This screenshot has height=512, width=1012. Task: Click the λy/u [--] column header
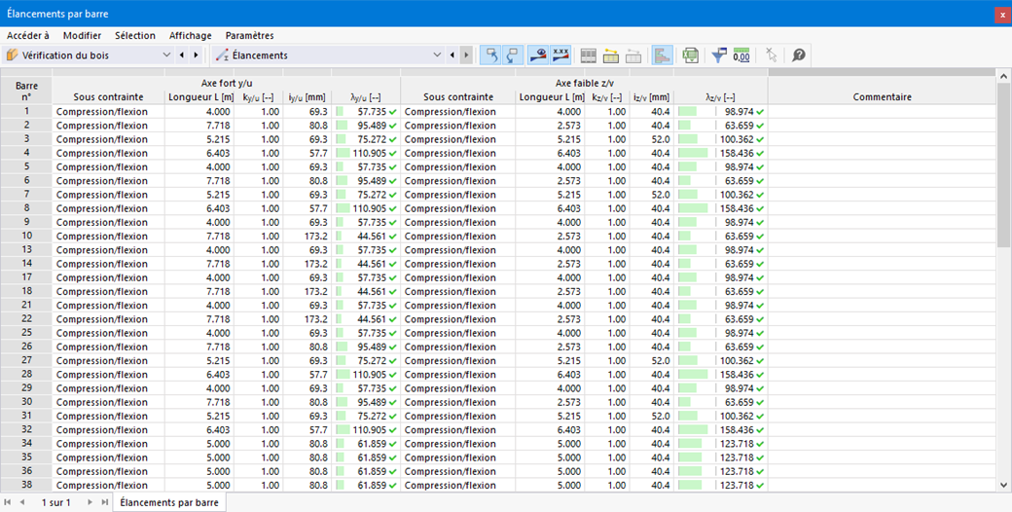[366, 96]
